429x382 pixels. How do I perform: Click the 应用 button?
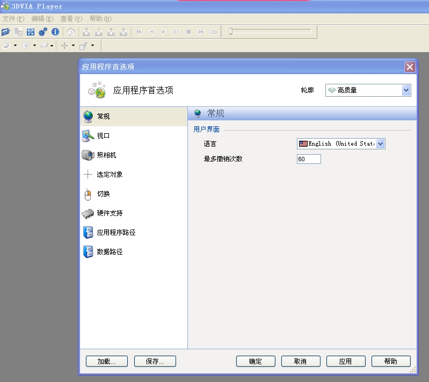tap(346, 361)
